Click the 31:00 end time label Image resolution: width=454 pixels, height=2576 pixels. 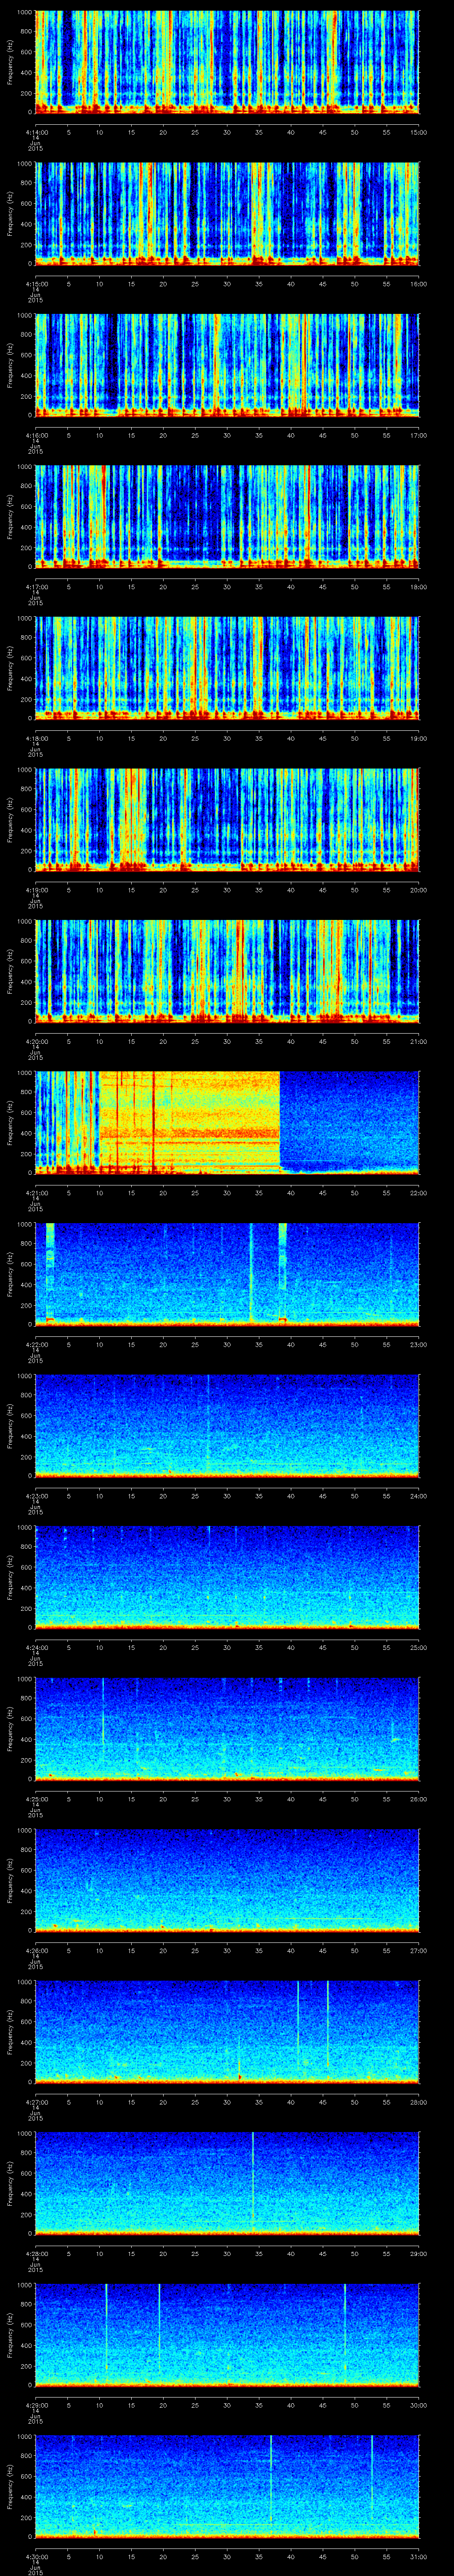419,2556
